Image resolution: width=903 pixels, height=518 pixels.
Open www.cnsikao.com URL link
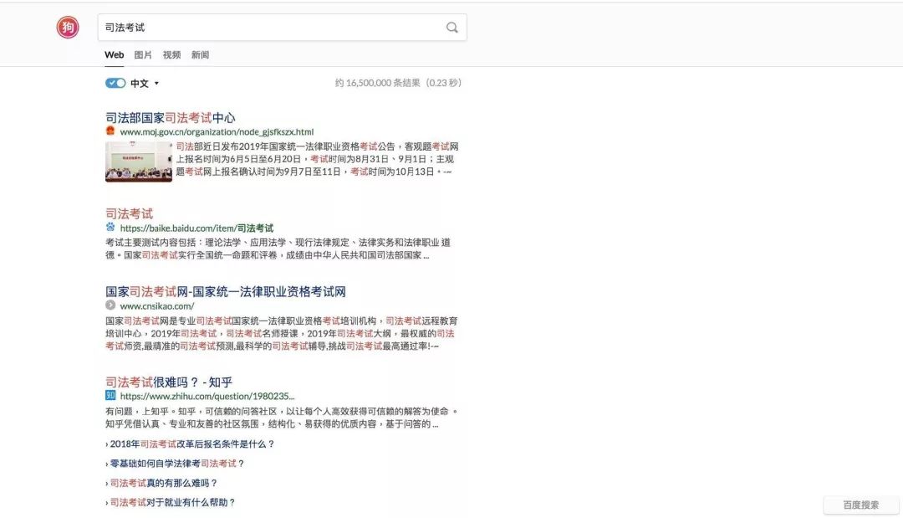pyautogui.click(x=156, y=306)
